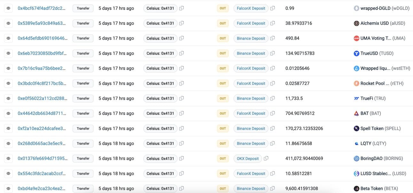This screenshot has height=193, width=413.
Task: Copy OKX Deposit address in BORING row
Action: 266,158
